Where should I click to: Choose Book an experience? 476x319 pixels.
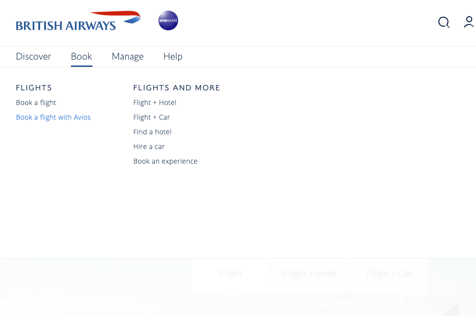pos(165,161)
